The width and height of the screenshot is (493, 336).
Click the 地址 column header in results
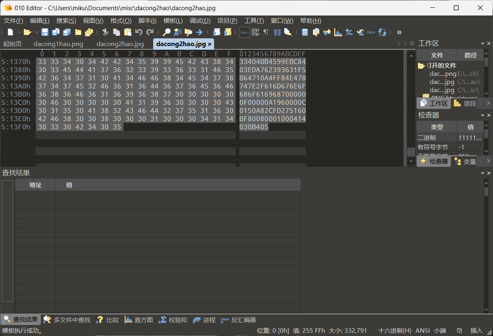point(36,185)
